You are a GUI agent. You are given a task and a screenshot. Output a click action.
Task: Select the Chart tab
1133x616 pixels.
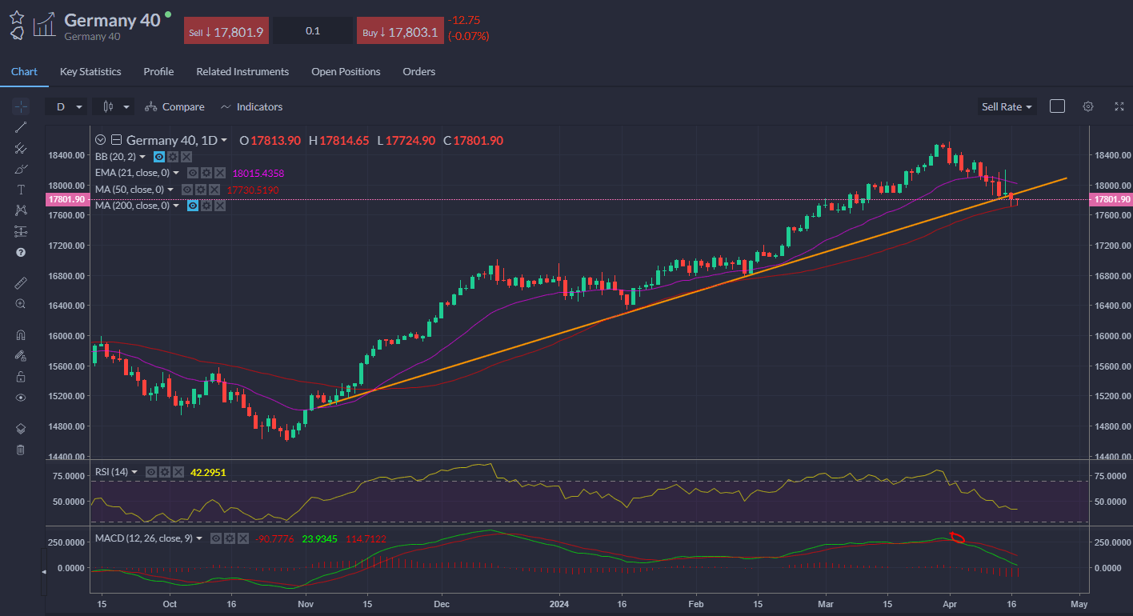pos(24,71)
